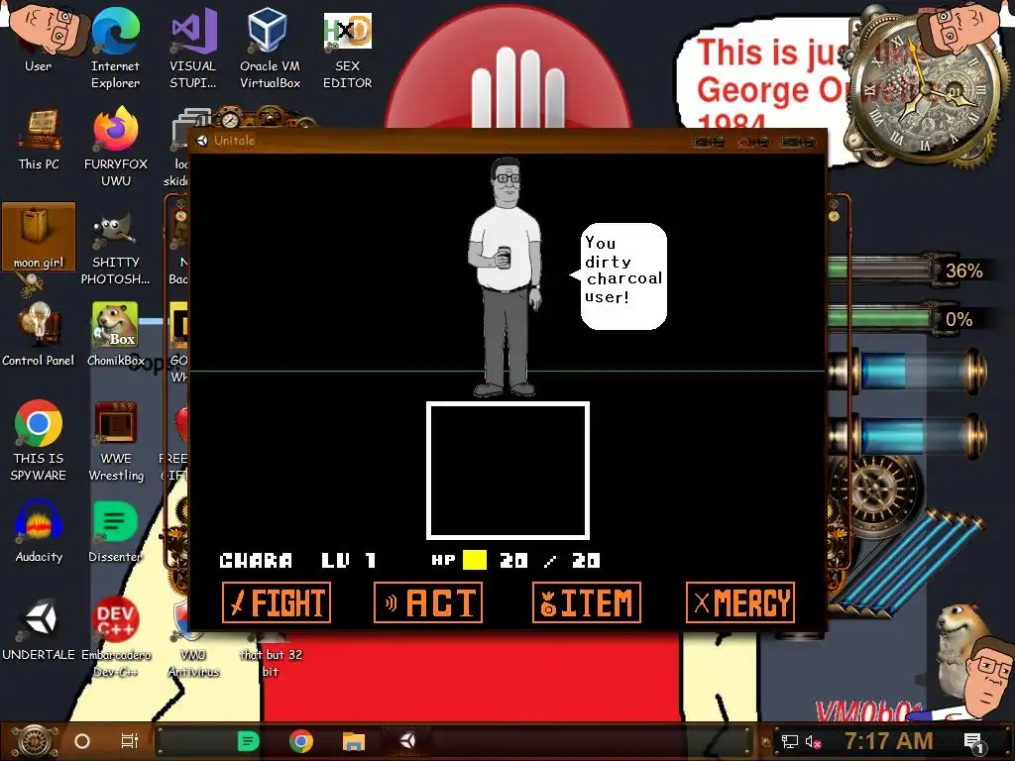Click the white bullet box arena
This screenshot has width=1015, height=761.
[507, 471]
